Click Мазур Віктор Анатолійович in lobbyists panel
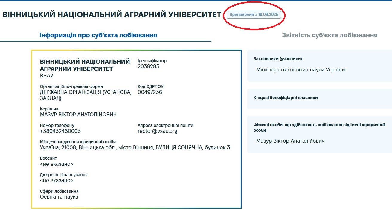This screenshot has height=210, width=392. [x=290, y=141]
